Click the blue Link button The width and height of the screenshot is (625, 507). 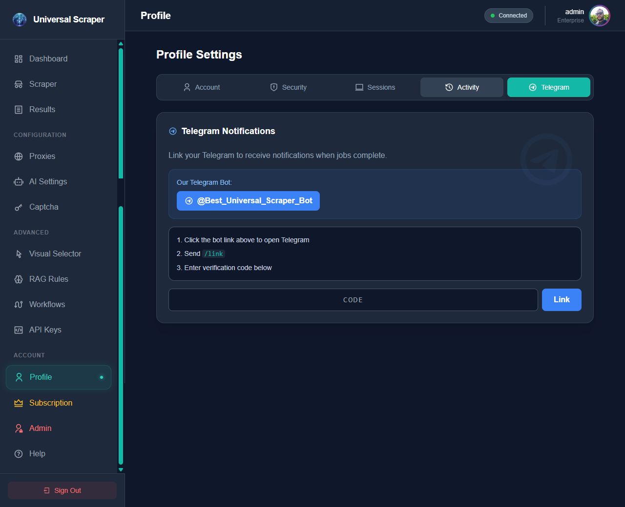(562, 300)
